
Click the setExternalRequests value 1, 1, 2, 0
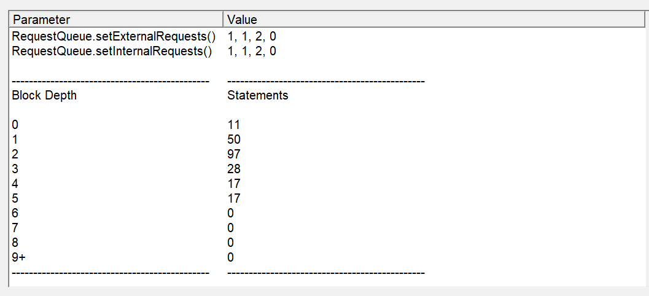pos(252,36)
